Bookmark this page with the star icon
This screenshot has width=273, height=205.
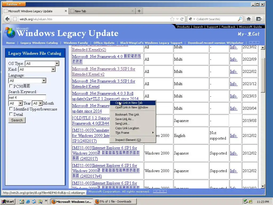(172, 19)
